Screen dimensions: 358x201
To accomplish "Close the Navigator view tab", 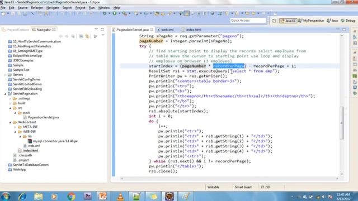I will pyautogui.click(x=54, y=30).
